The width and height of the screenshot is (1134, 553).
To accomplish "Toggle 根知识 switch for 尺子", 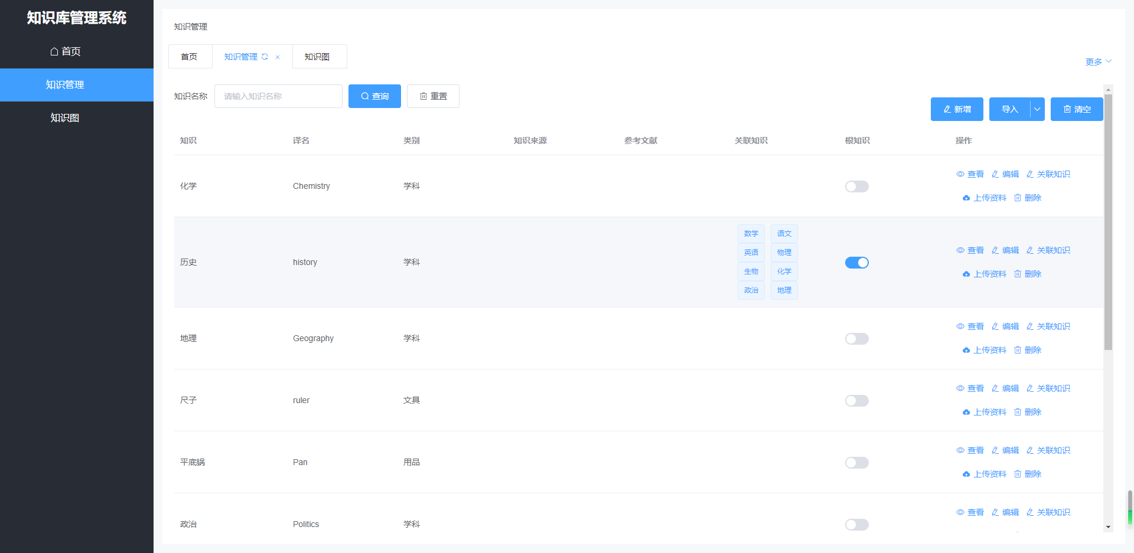I will (x=856, y=401).
